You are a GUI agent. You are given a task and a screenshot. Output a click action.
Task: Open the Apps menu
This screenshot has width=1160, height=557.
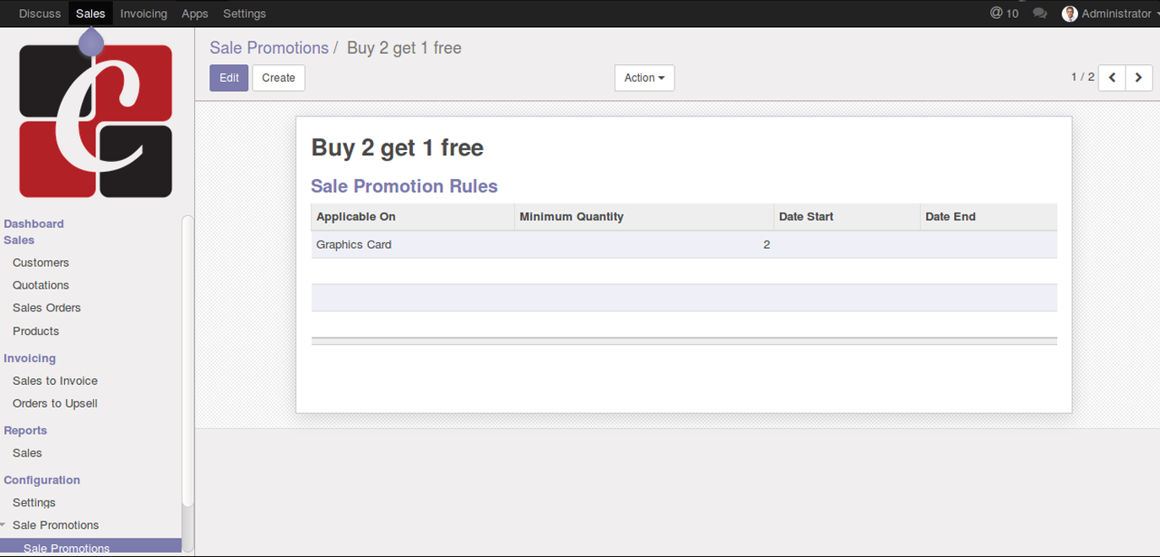(x=195, y=14)
